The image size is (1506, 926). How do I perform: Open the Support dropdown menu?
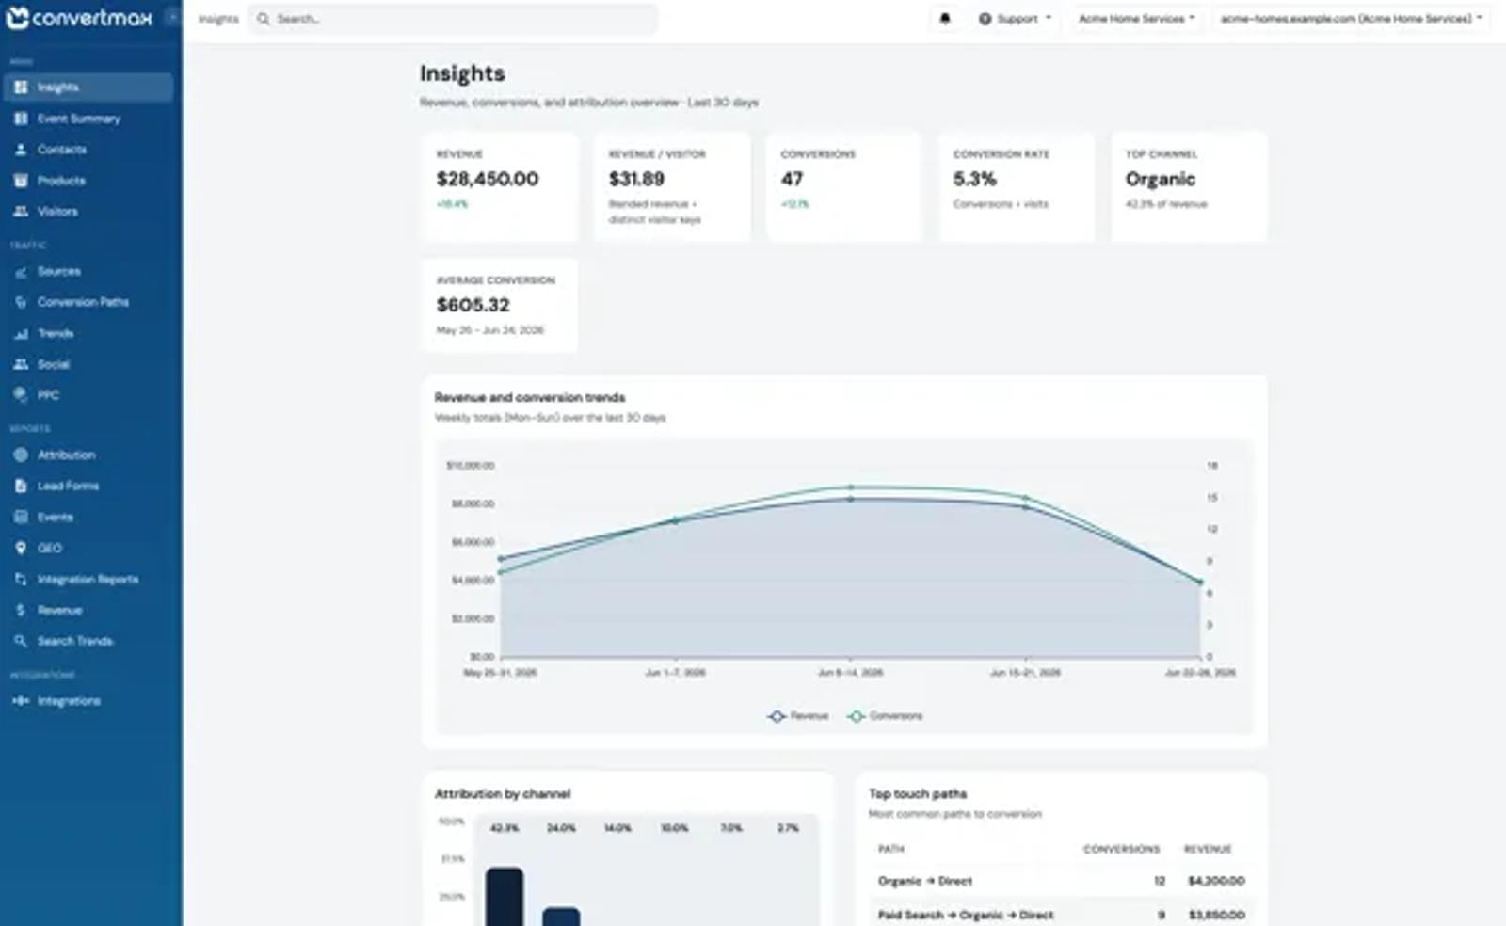click(1015, 19)
